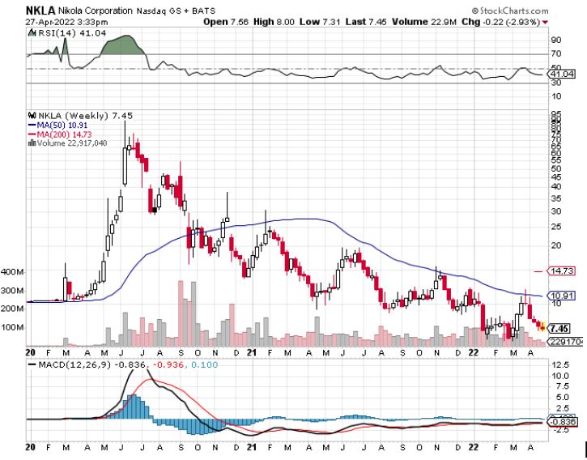
Task: Click the 7.45 last price flag
Action: pyautogui.click(x=559, y=328)
